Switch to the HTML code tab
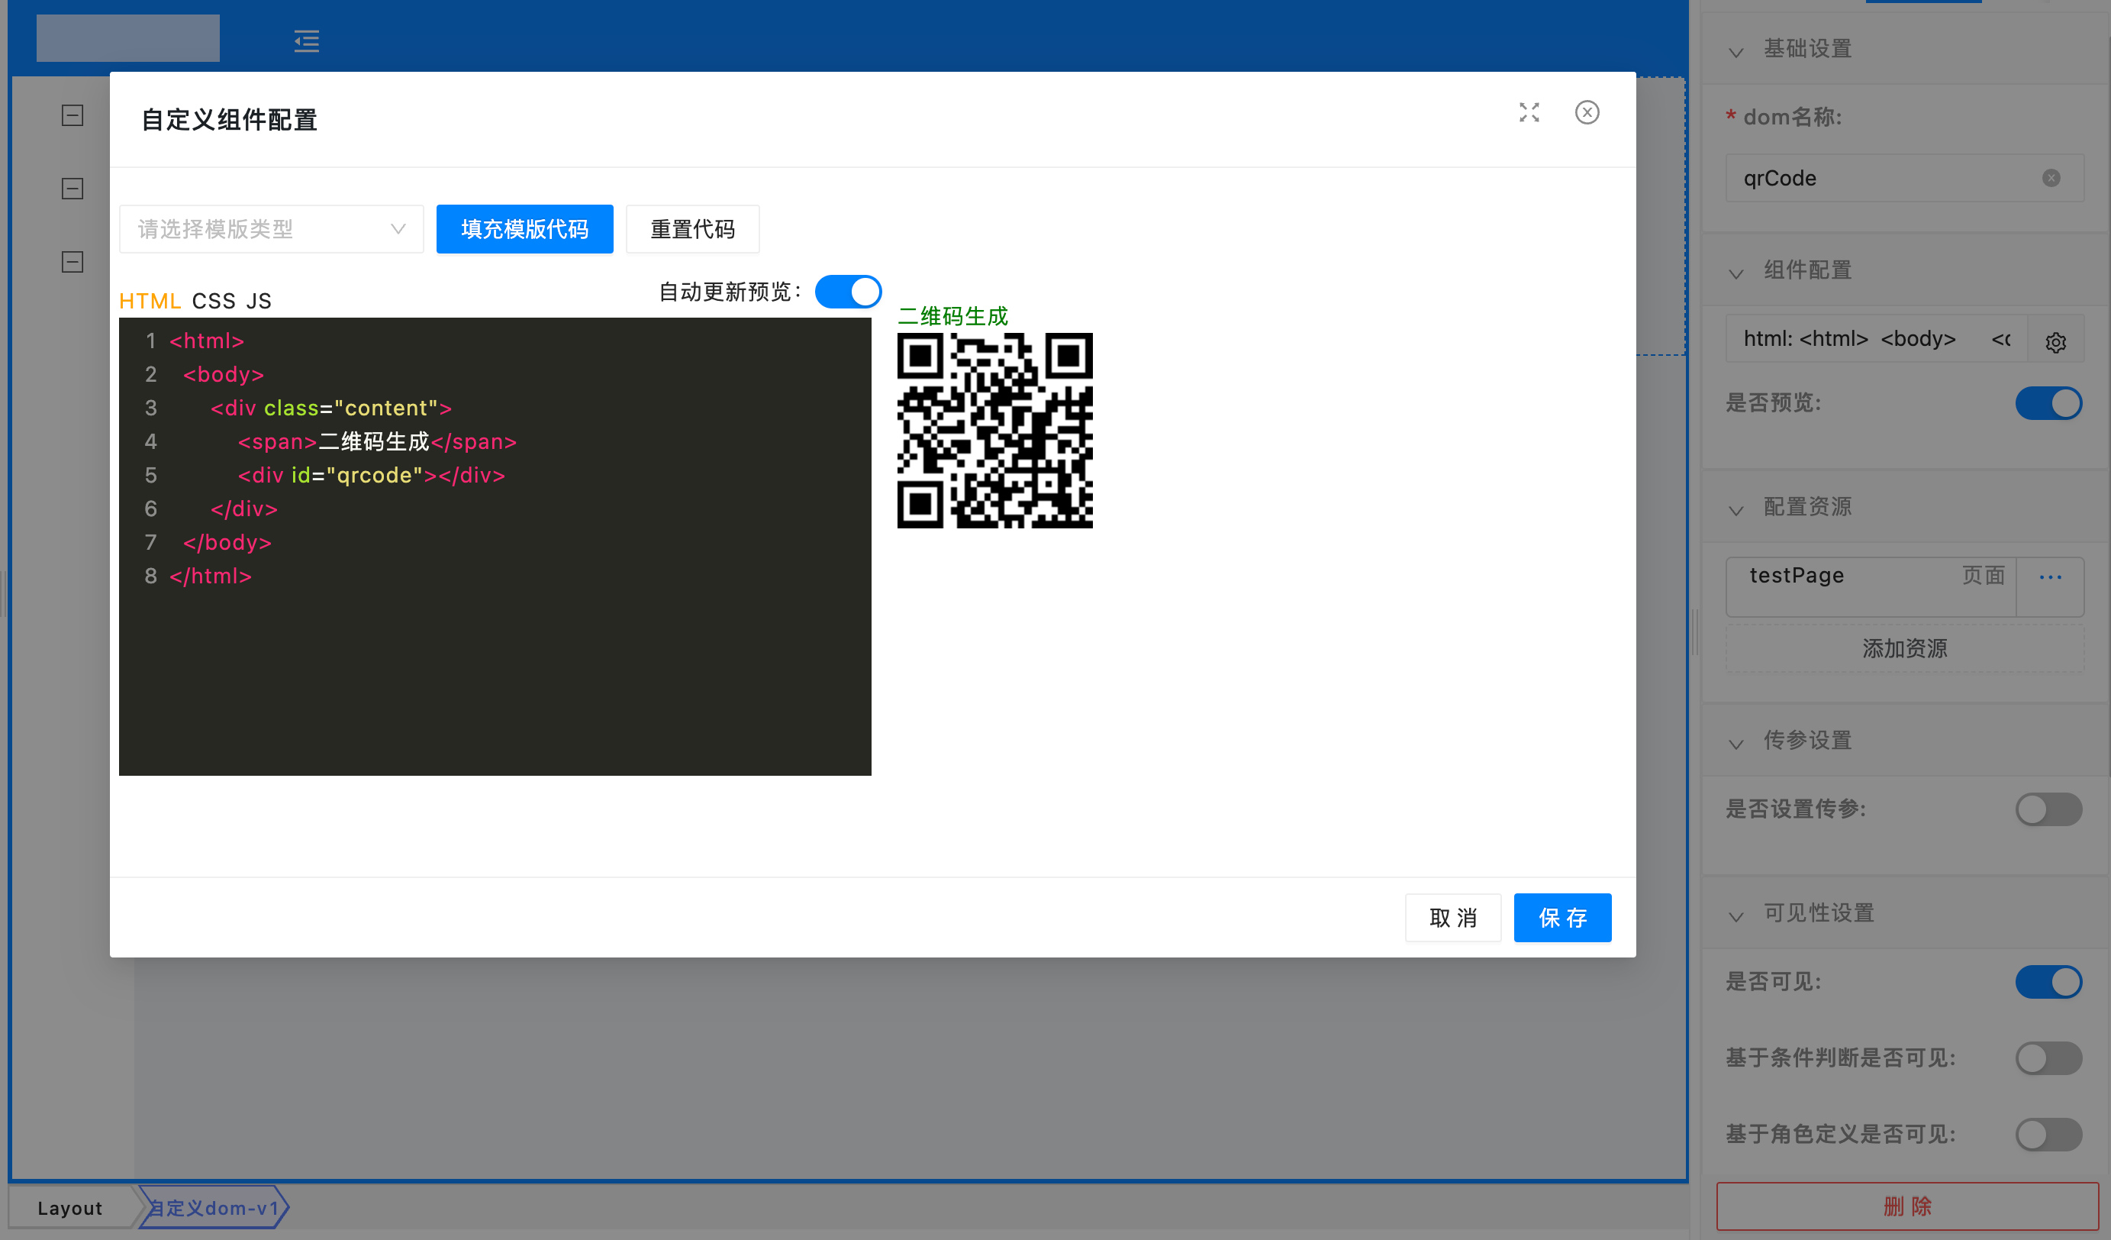 click(x=150, y=301)
